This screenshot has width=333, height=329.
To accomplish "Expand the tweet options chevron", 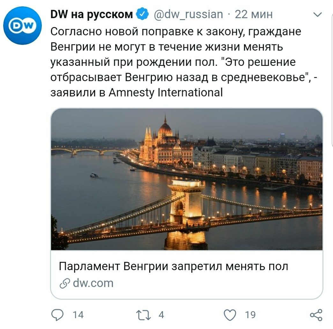I will pyautogui.click(x=318, y=14).
